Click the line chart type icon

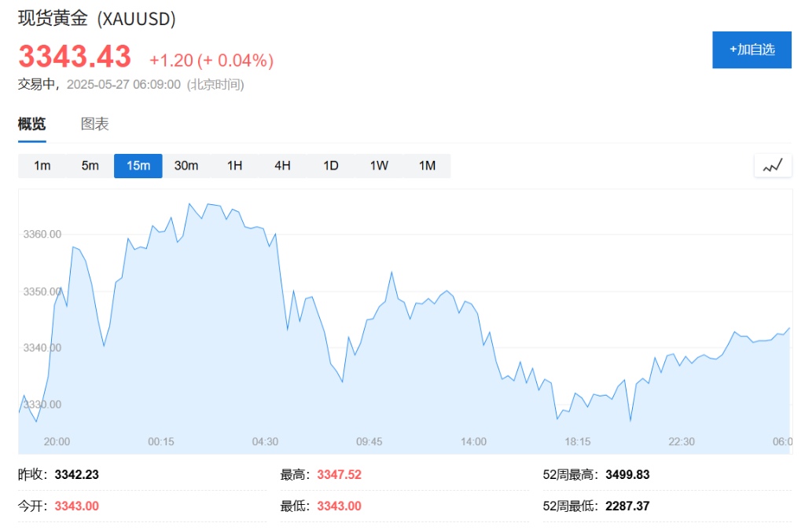point(773,166)
